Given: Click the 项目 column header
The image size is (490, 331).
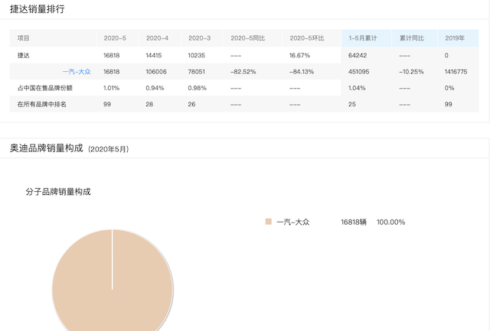Looking at the screenshot, I should (x=53, y=38).
